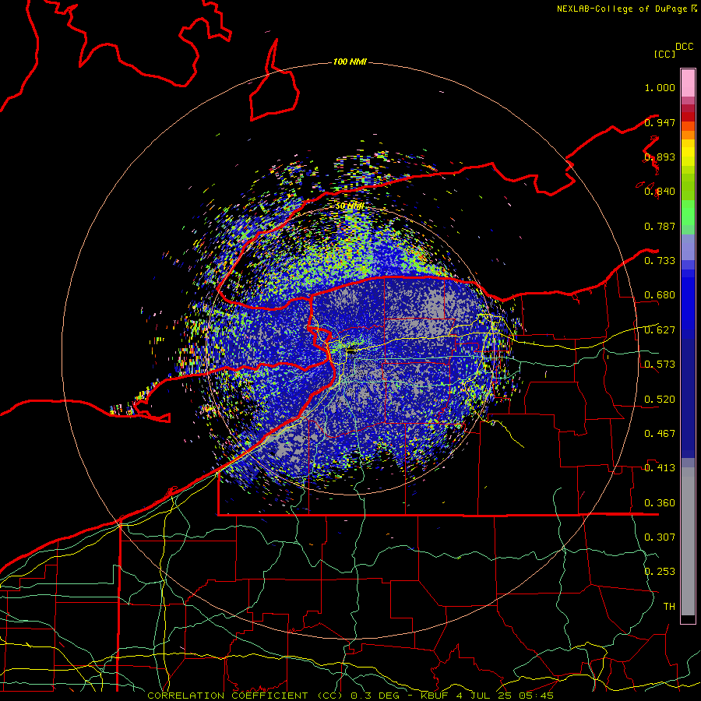
Task: Click the 0.467 legend label
Action: 660,433
